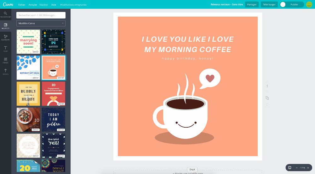Image resolution: width=315 pixels, height=174 pixels.
Task: Click Répéter to redo
Action: coord(43,5)
